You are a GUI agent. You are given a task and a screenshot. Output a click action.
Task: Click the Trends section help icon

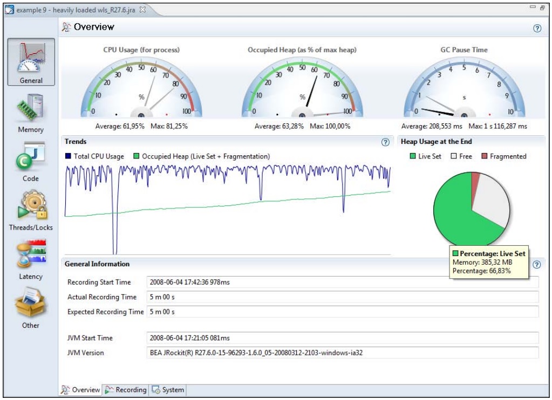pos(385,142)
